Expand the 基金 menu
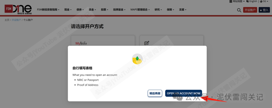 pyautogui.click(x=92, y=10)
